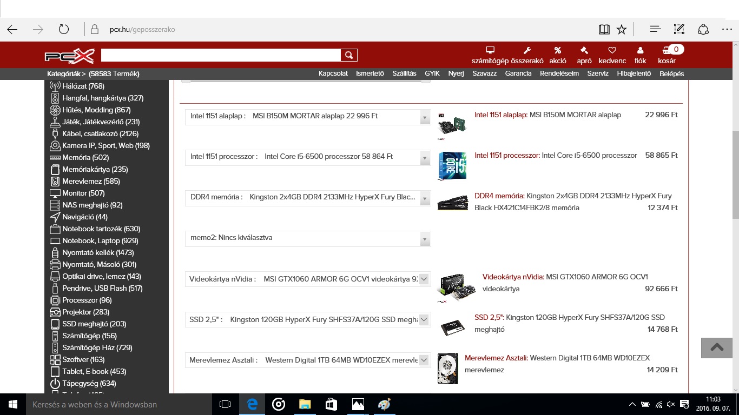
Task: Open the fiók user account icon
Action: coord(641,50)
